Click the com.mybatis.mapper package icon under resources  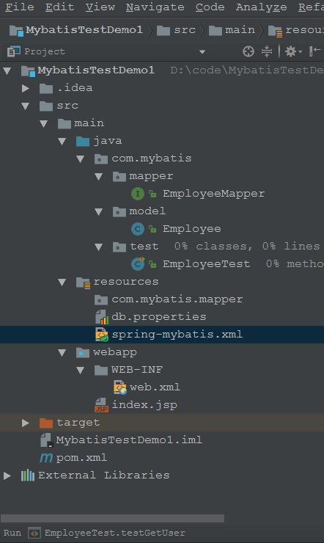101,299
